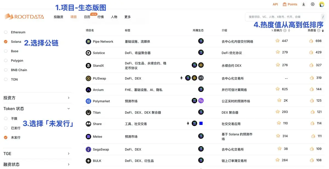Viewport: 329px width, 169px height.
Task: Open the 投融资 nav menu
Action: [x=58, y=17]
